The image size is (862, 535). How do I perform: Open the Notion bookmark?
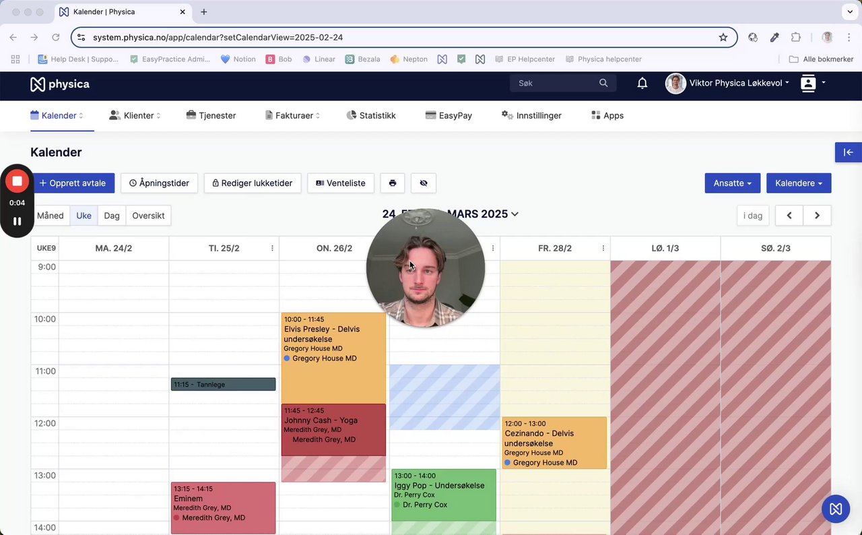click(238, 59)
